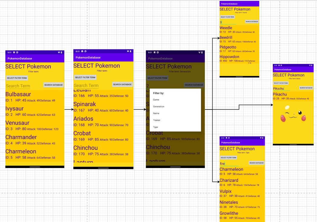This screenshot has width=317, height=222.
Task: Click the ID: 25 stats line under Pikachu
Action: 291,99
